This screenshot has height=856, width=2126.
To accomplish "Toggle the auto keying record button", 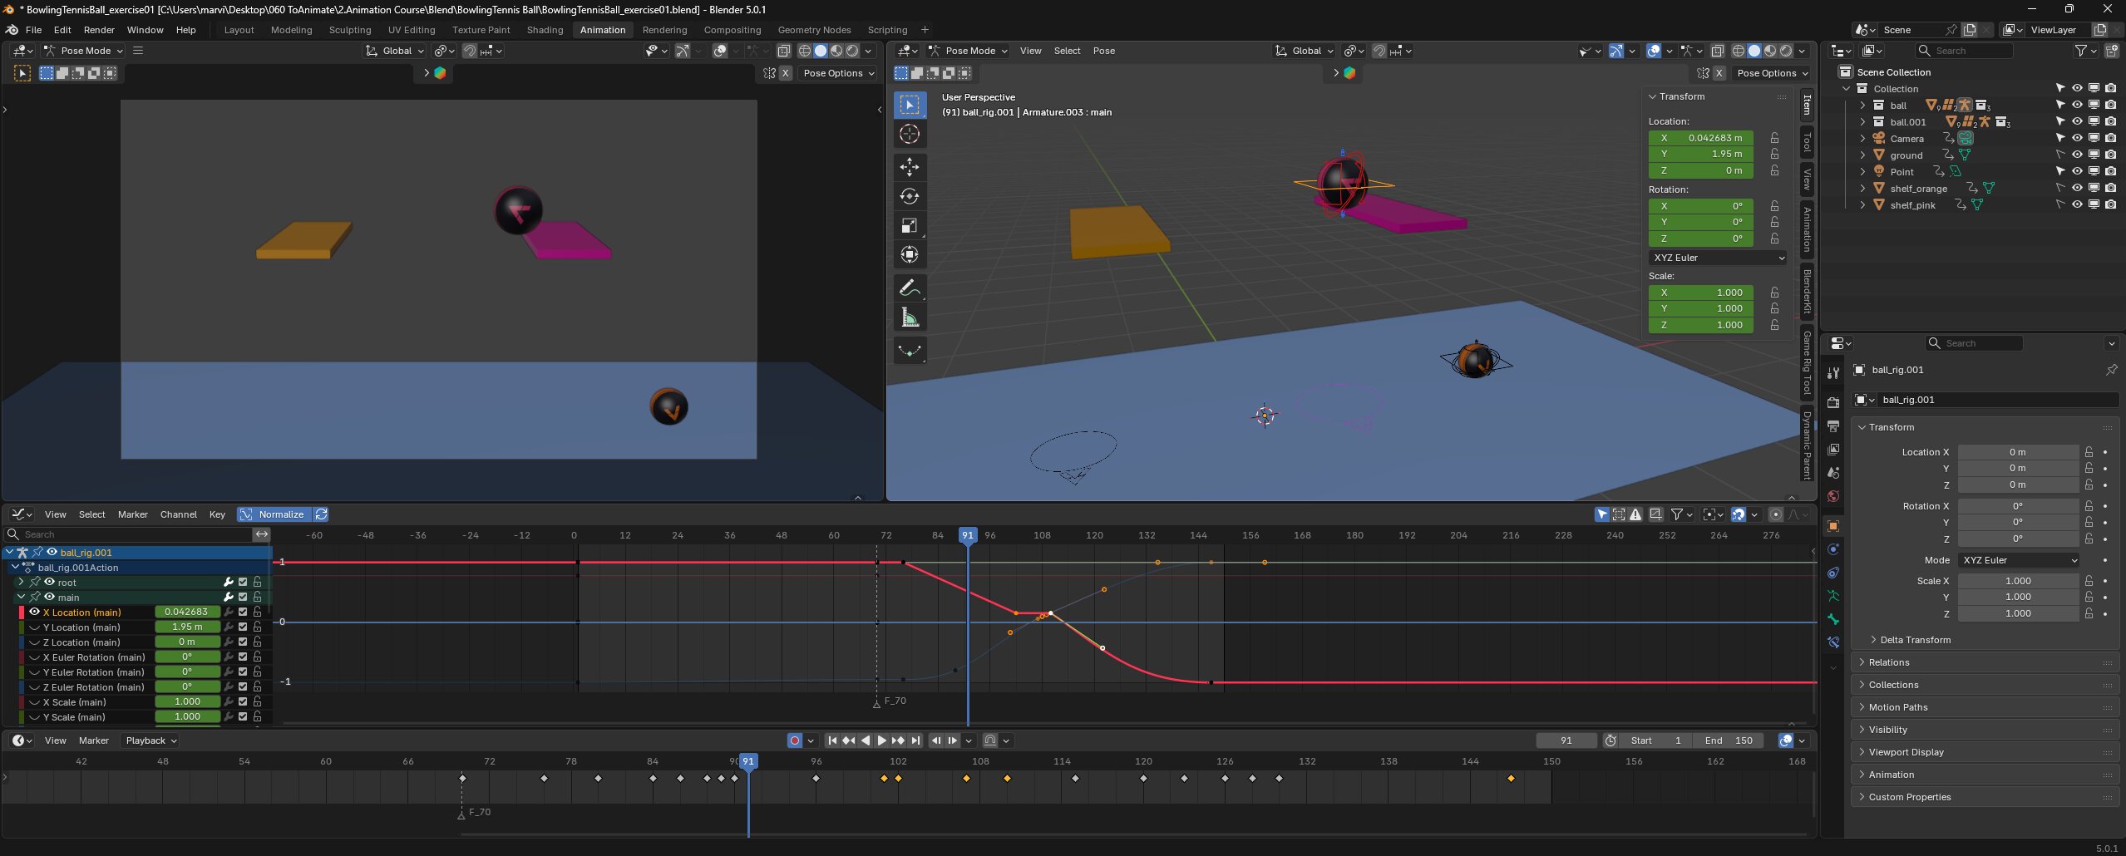I will (795, 740).
